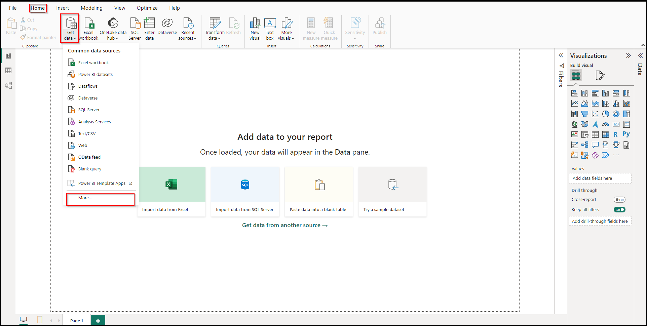The height and width of the screenshot is (326, 647).
Task: Select the Scatter chart visual icon
Action: pyautogui.click(x=595, y=114)
